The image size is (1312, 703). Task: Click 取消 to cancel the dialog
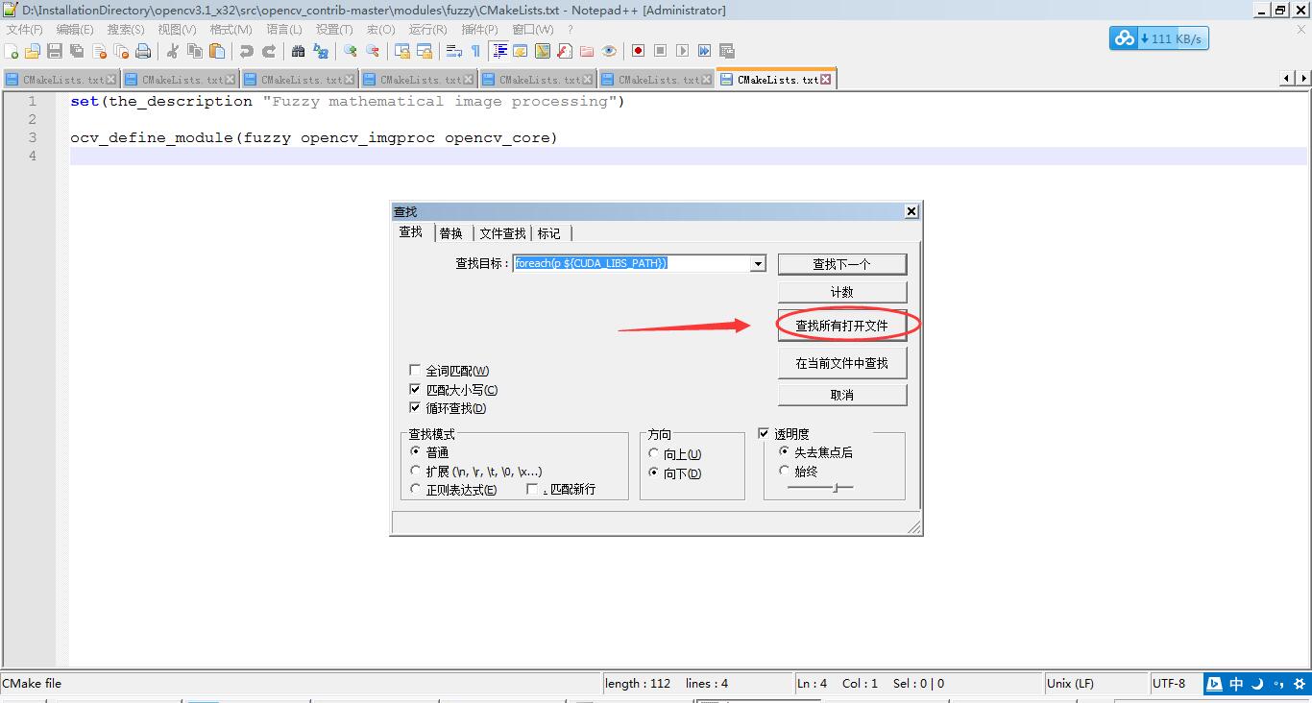(842, 395)
